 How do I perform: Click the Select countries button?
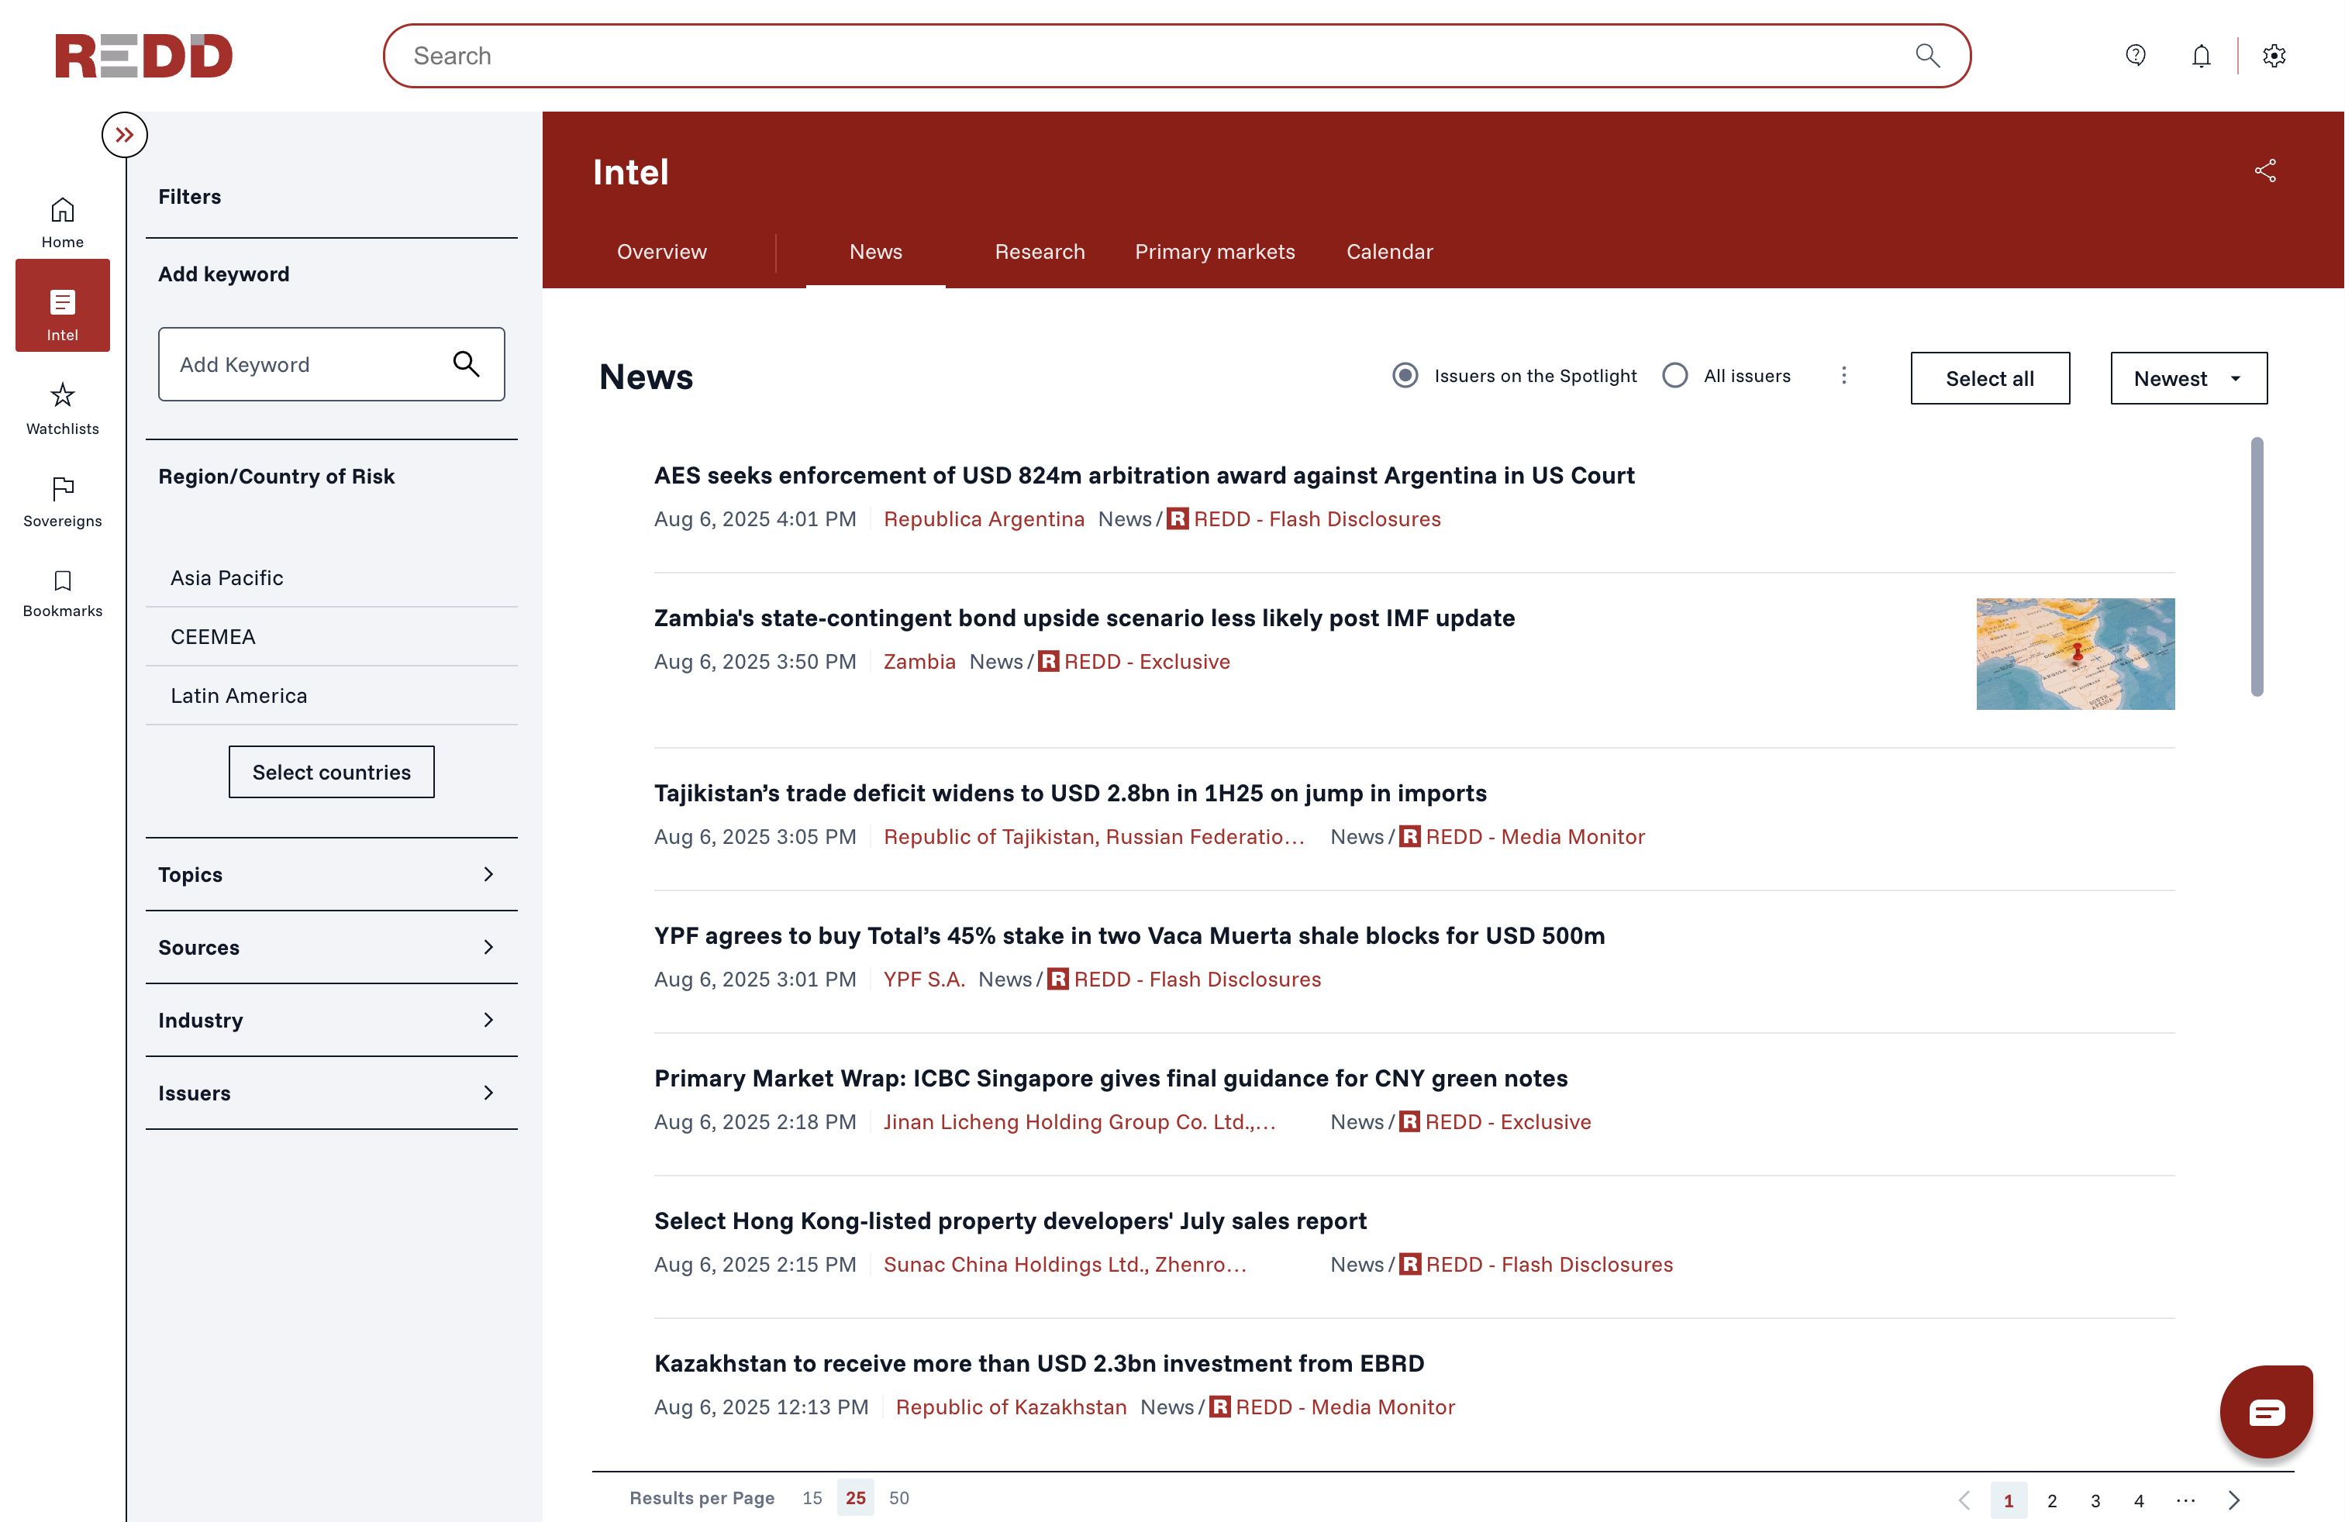coord(331,773)
